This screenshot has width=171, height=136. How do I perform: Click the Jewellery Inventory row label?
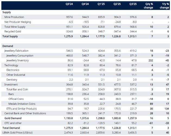click(x=18, y=60)
